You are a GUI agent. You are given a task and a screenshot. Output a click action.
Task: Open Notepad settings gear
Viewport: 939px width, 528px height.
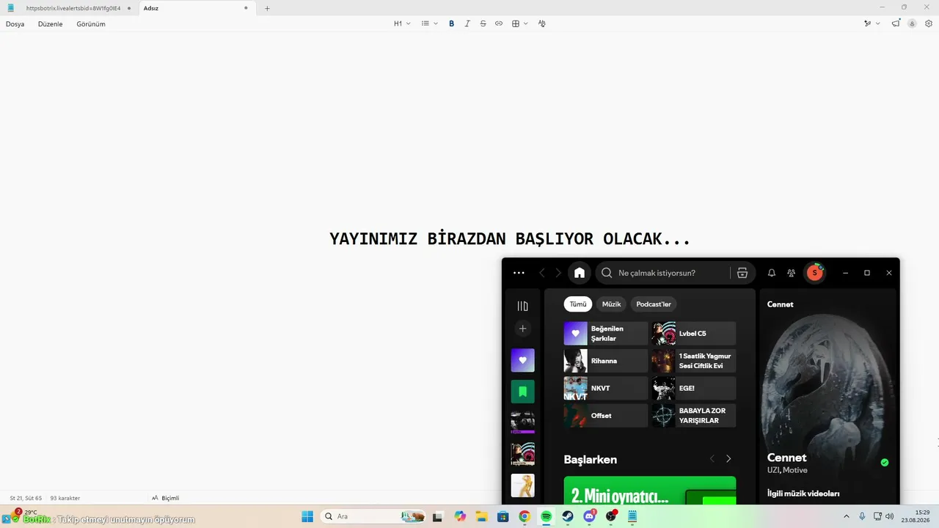[929, 23]
